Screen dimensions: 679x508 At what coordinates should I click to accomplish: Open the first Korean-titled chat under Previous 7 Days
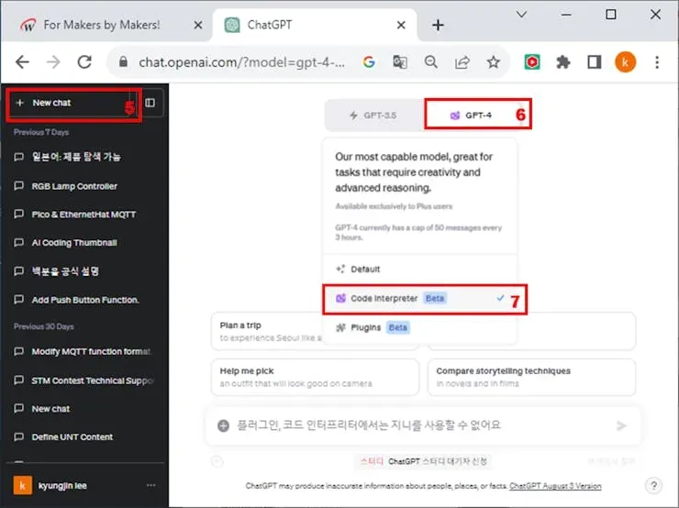76,157
